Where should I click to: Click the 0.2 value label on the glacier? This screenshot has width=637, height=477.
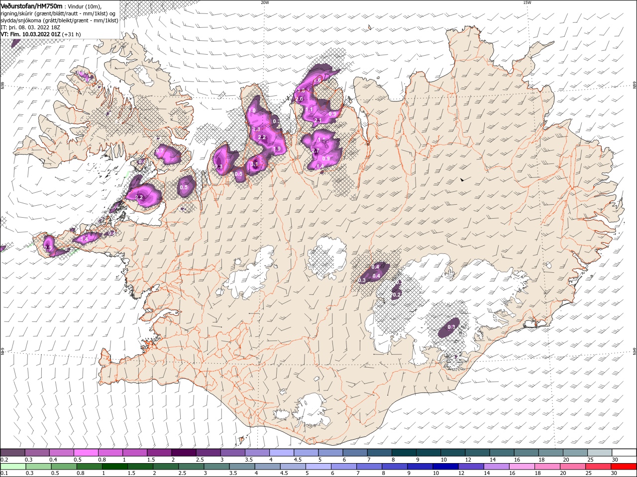397,295
